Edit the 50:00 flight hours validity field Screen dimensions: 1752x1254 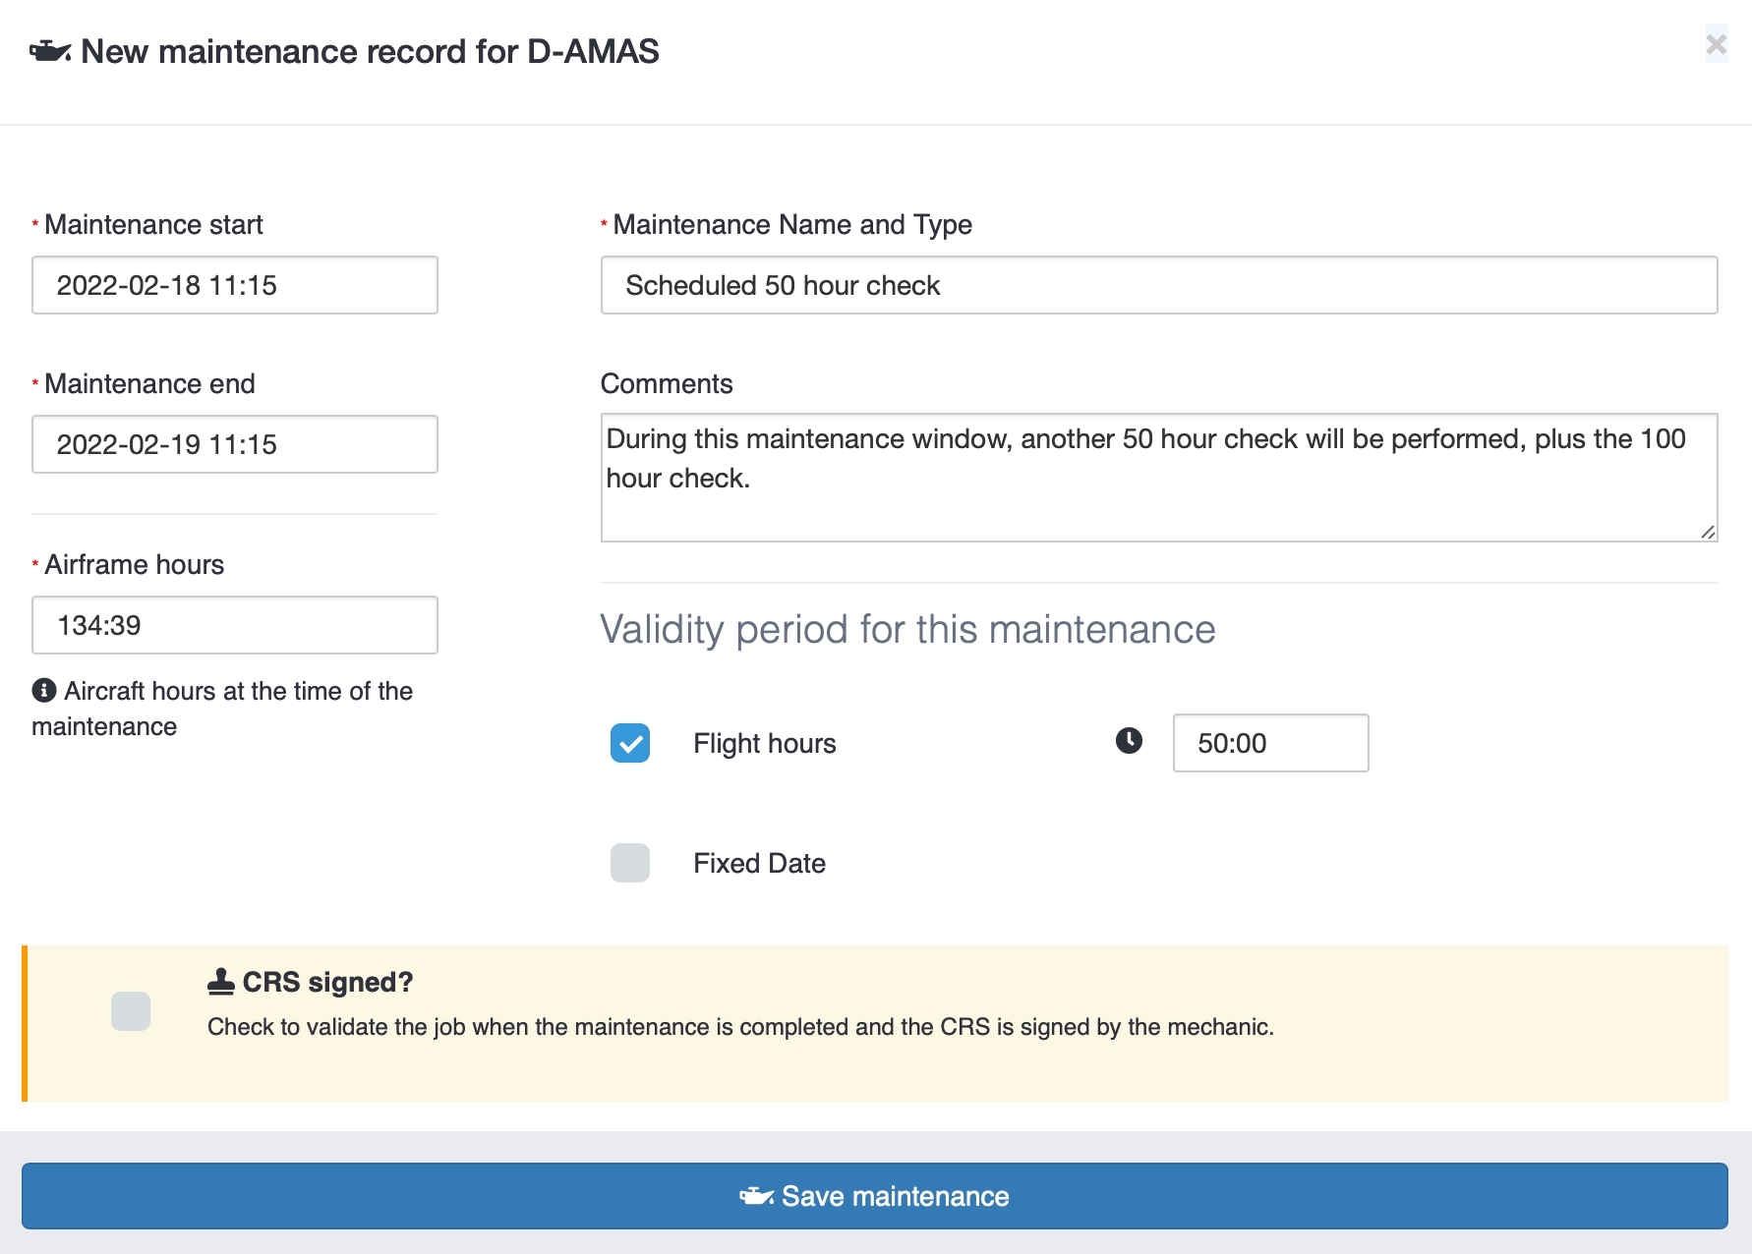[x=1269, y=743]
